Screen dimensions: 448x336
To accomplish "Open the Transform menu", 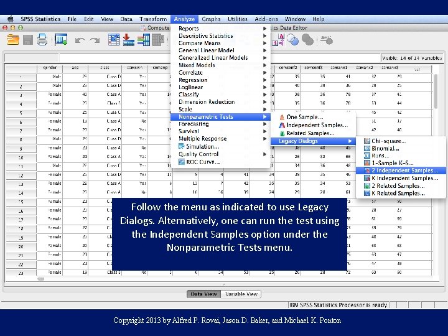I will pos(153,19).
